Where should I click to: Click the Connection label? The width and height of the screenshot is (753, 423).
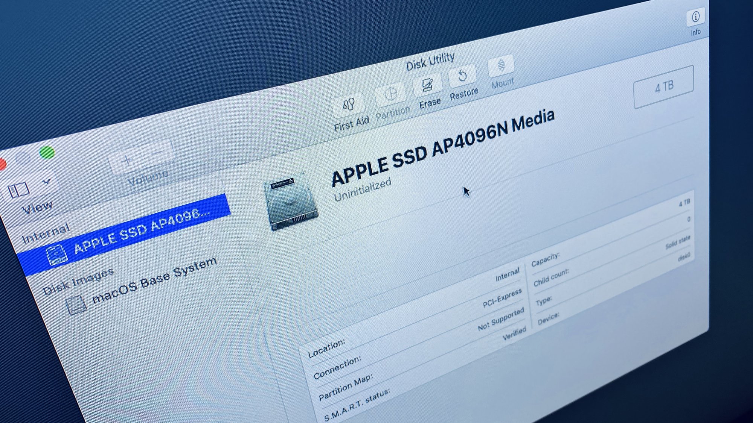(337, 367)
